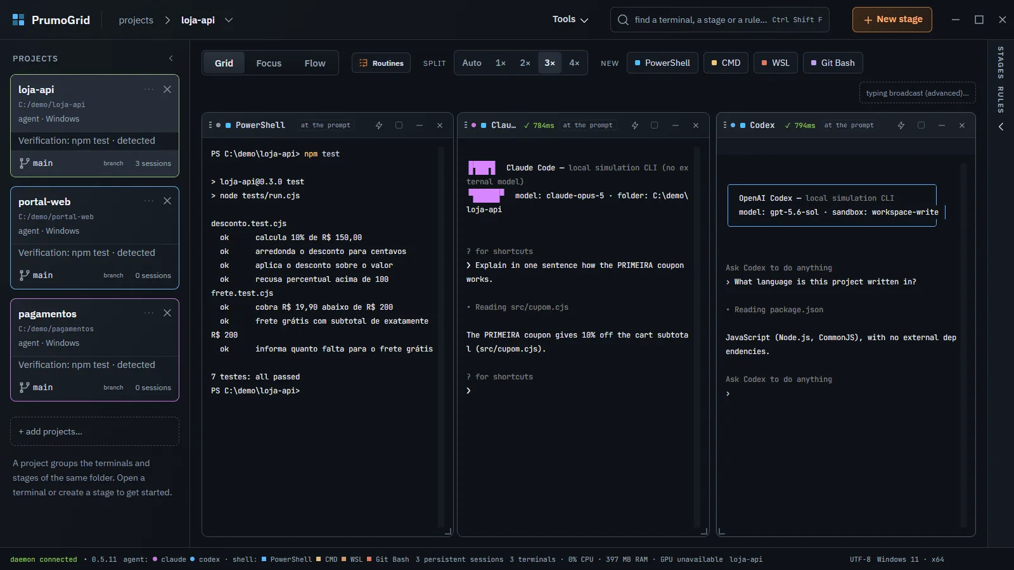Open the loja-api project options menu
The height and width of the screenshot is (570, 1014).
(x=149, y=89)
